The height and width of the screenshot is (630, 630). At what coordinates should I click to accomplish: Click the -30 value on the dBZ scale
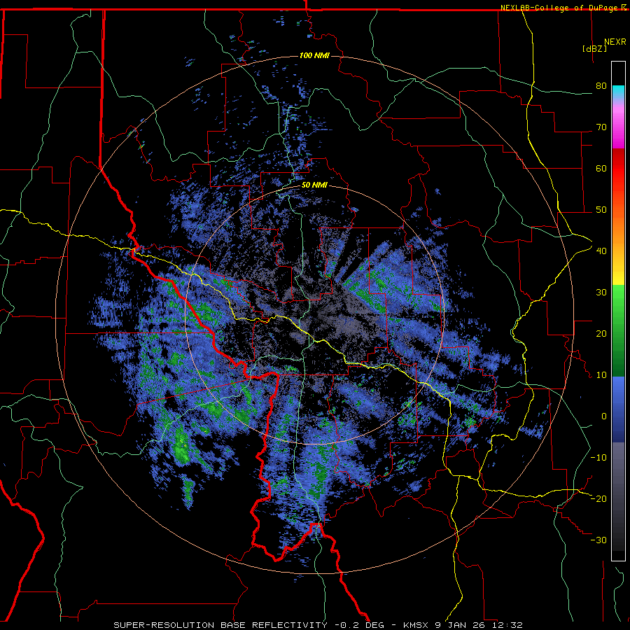coord(598,540)
